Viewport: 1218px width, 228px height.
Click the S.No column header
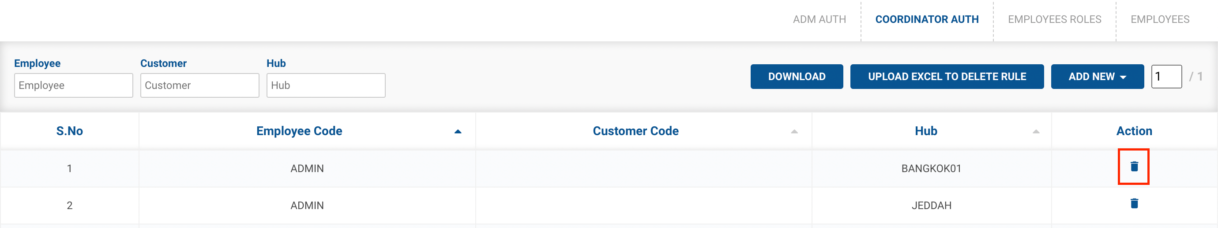coord(70,131)
